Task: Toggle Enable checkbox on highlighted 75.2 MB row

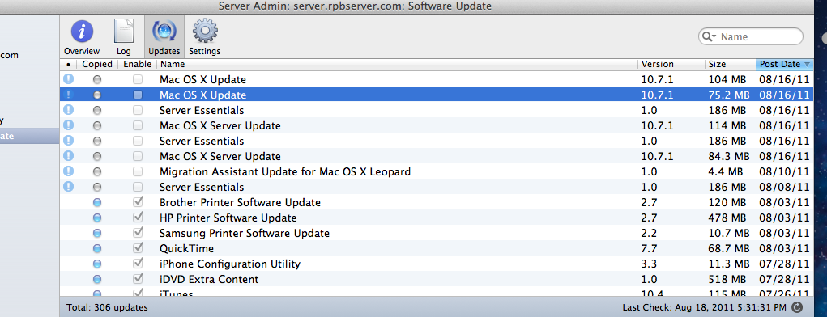Action: coord(138,95)
